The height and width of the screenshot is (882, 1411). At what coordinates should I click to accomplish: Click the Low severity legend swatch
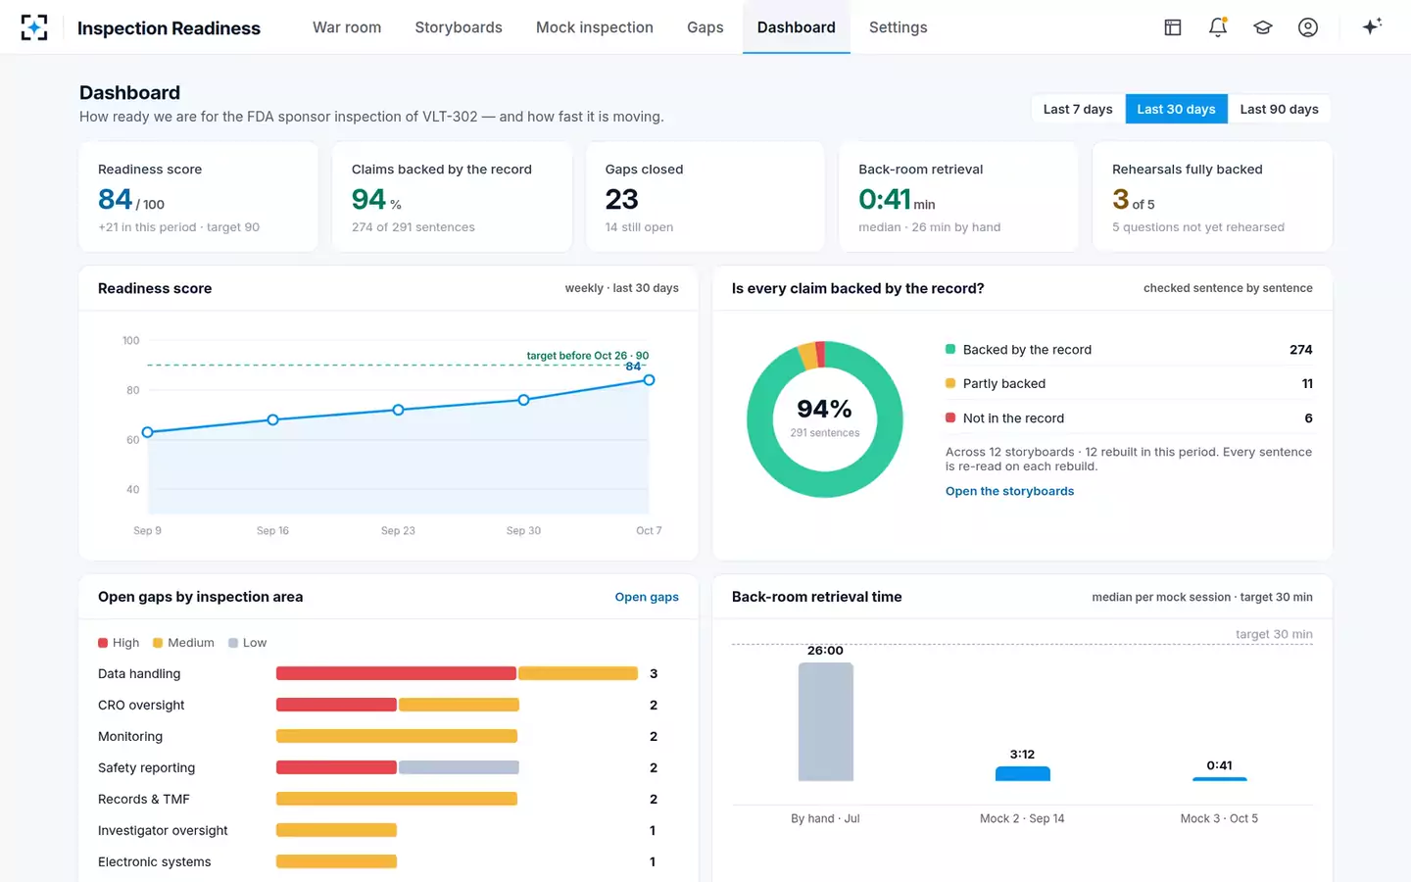(233, 643)
